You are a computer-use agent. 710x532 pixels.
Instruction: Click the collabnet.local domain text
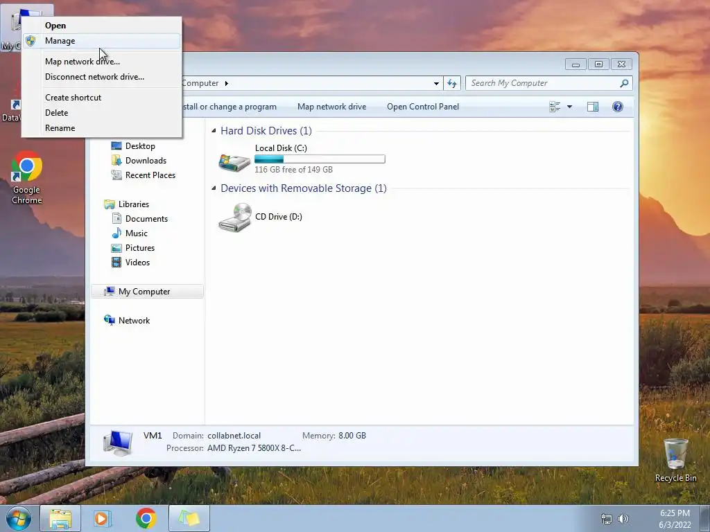[x=234, y=436]
